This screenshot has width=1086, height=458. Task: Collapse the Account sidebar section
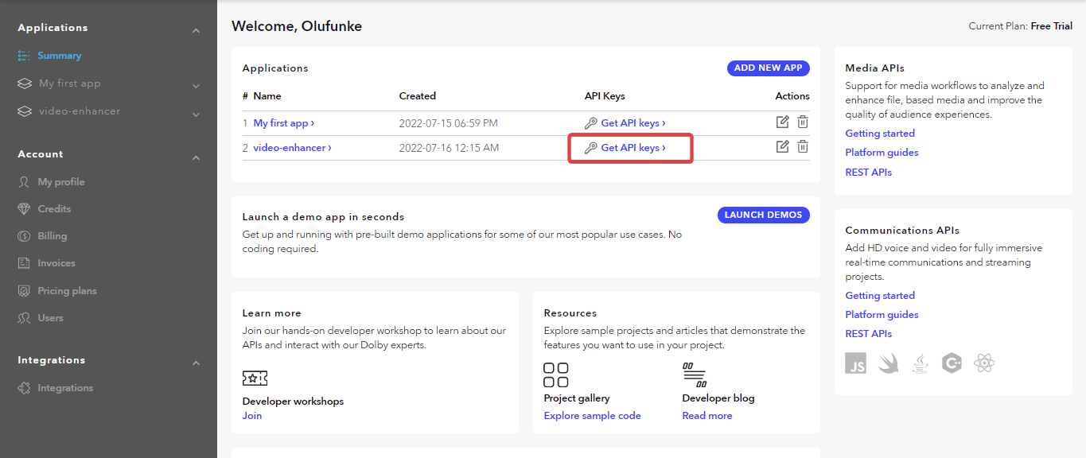196,157
